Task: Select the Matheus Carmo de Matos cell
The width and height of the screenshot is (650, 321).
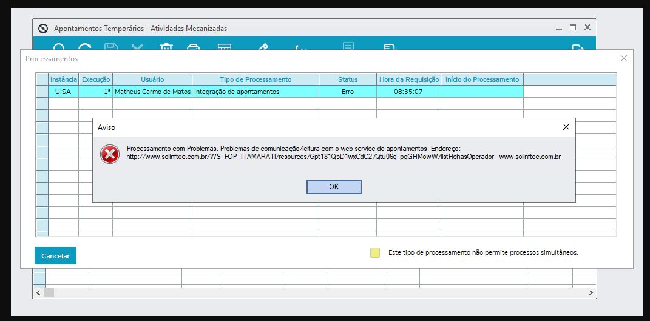Action: [x=152, y=92]
